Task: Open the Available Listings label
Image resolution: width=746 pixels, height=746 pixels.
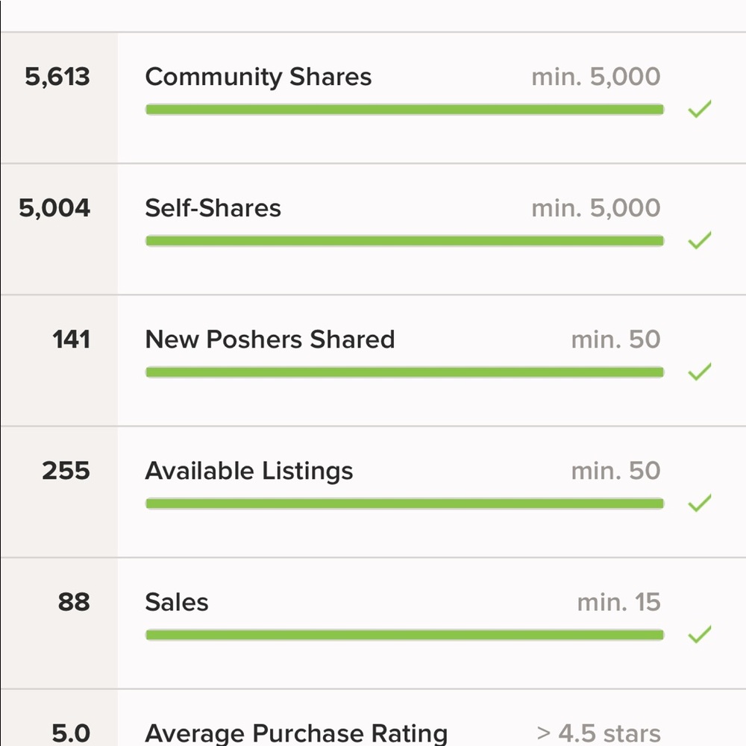Action: tap(249, 471)
